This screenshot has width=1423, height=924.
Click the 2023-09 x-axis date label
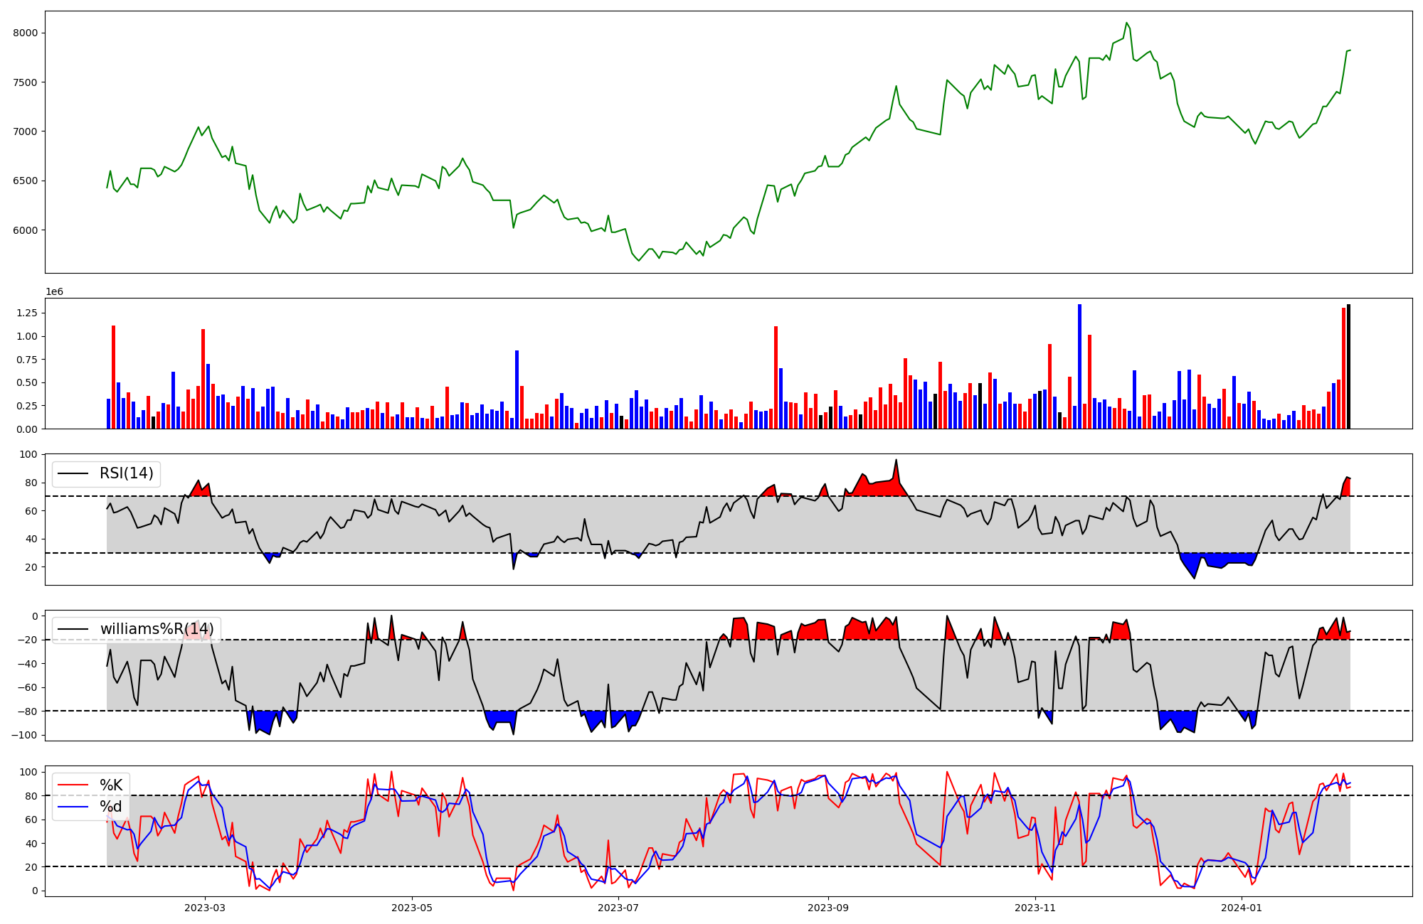(828, 908)
